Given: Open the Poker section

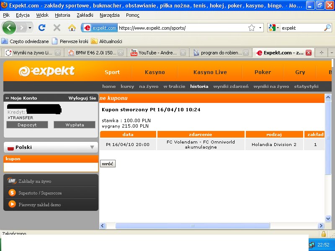Looking at the screenshot, I should [263, 72].
